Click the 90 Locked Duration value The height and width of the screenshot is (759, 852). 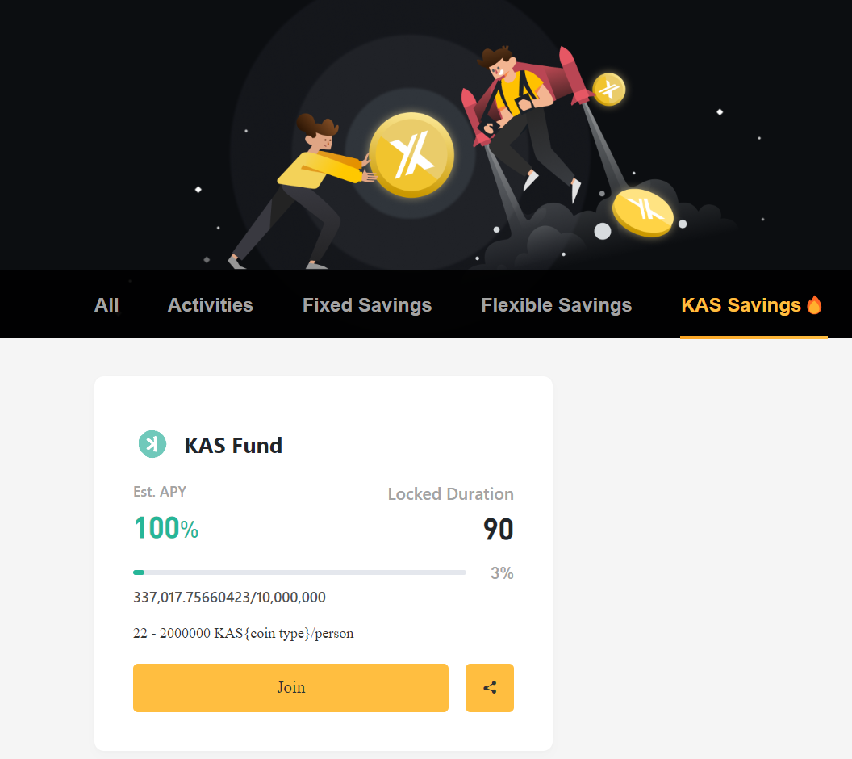(499, 529)
